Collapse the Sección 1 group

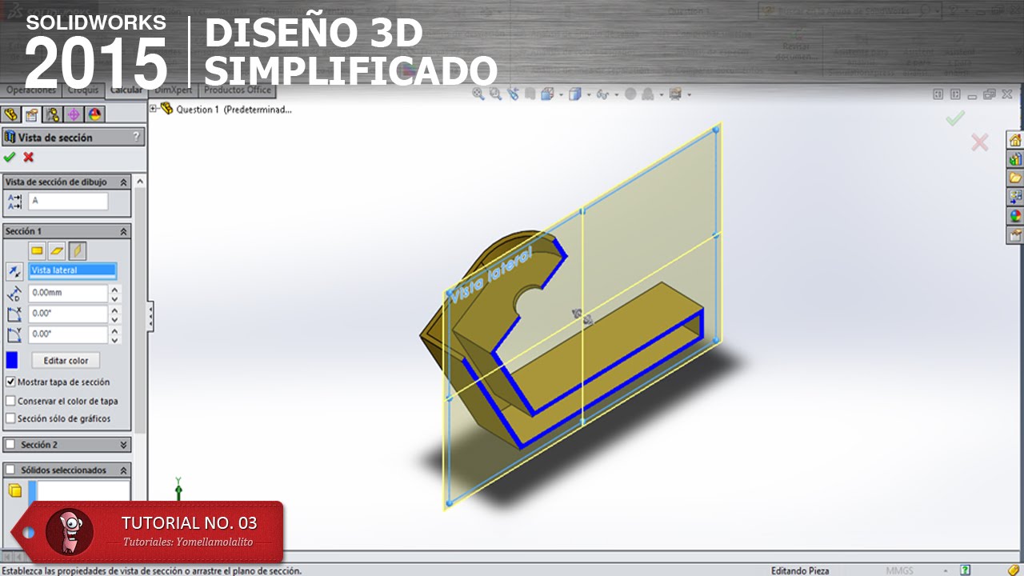point(124,231)
